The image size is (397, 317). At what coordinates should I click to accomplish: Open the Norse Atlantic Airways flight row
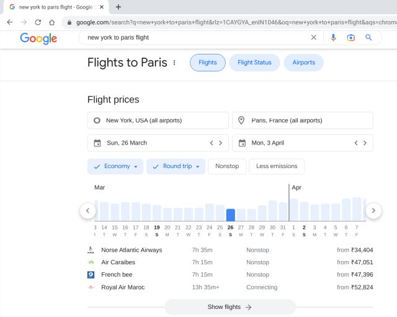click(230, 250)
